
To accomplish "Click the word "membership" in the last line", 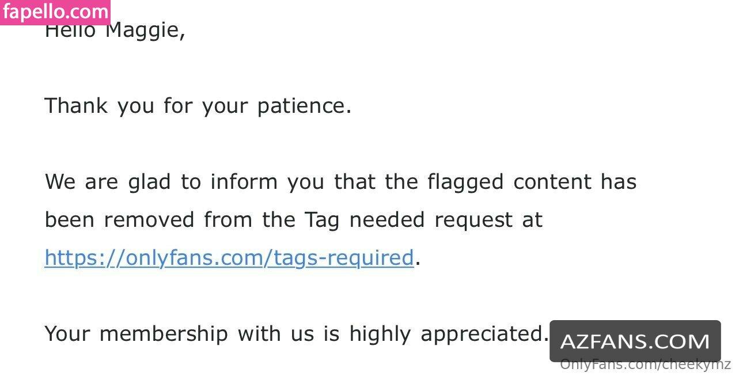I will [x=163, y=333].
